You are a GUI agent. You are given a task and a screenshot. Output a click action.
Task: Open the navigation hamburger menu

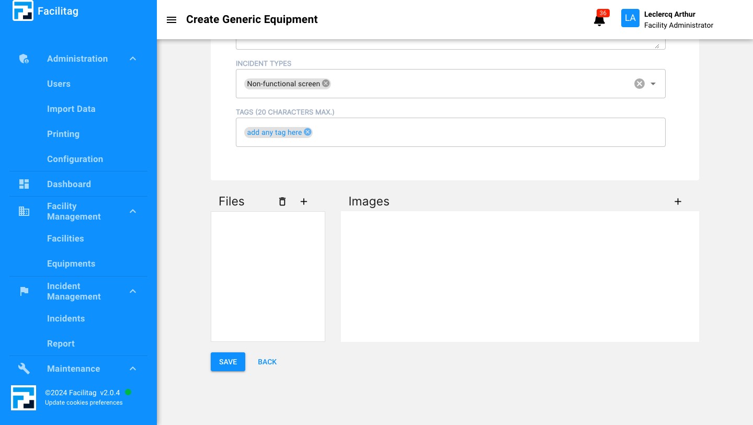pos(172,20)
